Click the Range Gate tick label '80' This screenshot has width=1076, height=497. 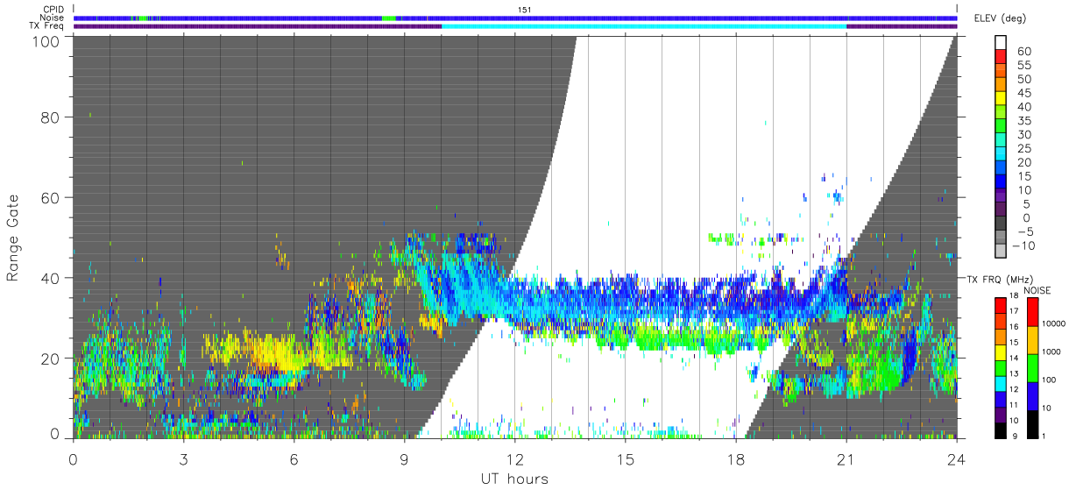[51, 117]
